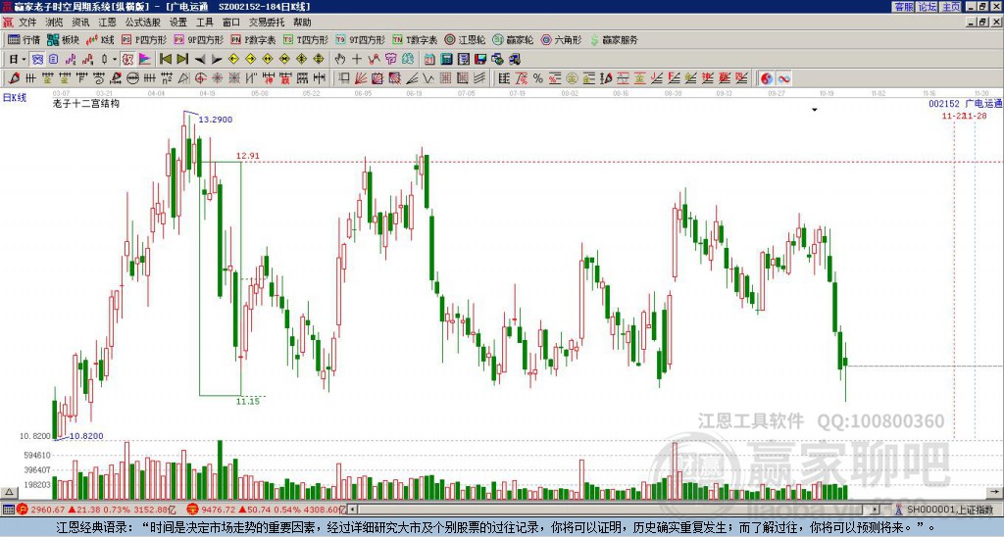The height and width of the screenshot is (537, 1004).
Task: Click the 客服 button
Action: [904, 7]
